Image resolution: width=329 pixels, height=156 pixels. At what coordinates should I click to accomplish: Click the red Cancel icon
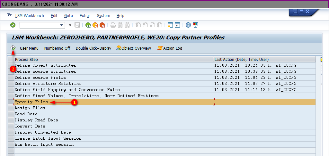tap(102, 25)
